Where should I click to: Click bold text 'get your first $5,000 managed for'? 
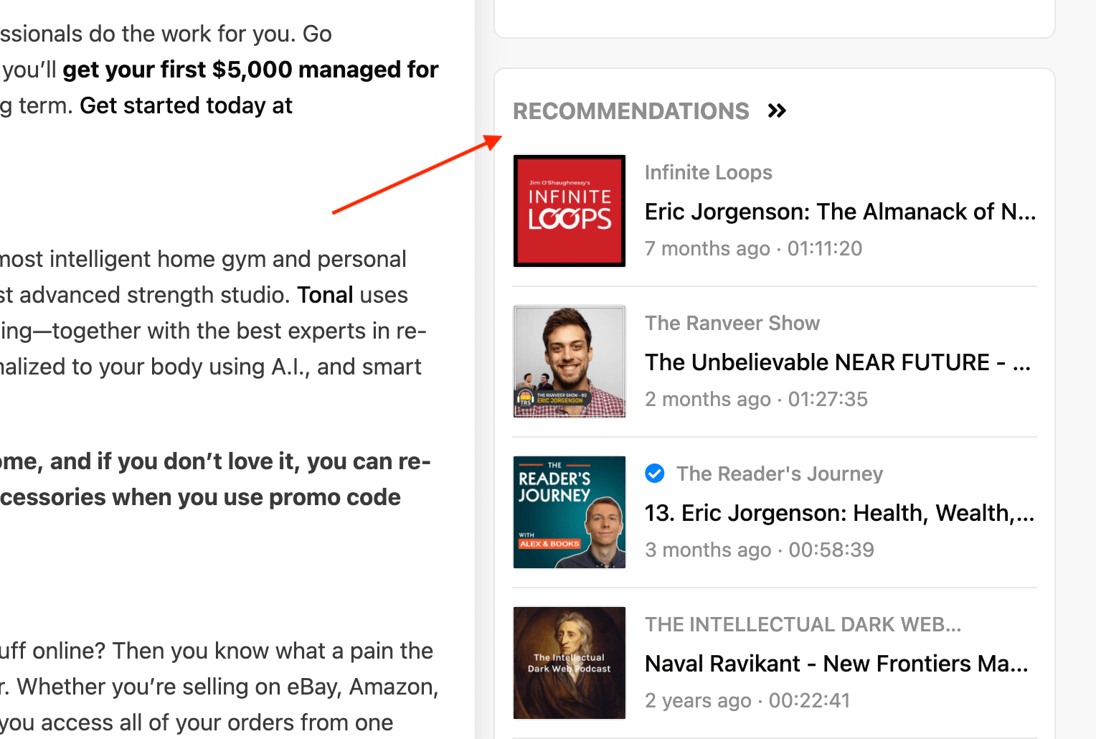pos(250,70)
